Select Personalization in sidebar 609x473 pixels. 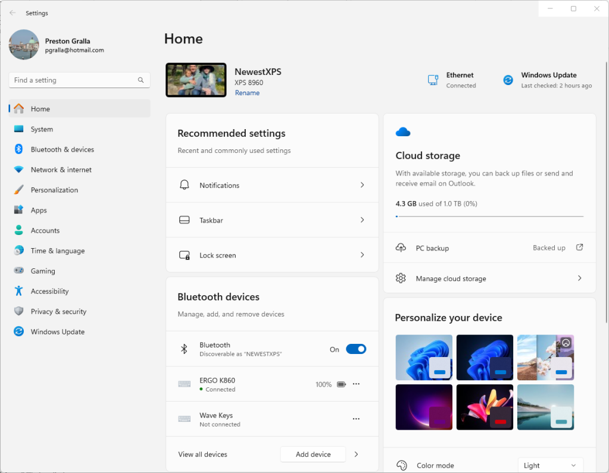pyautogui.click(x=80, y=190)
